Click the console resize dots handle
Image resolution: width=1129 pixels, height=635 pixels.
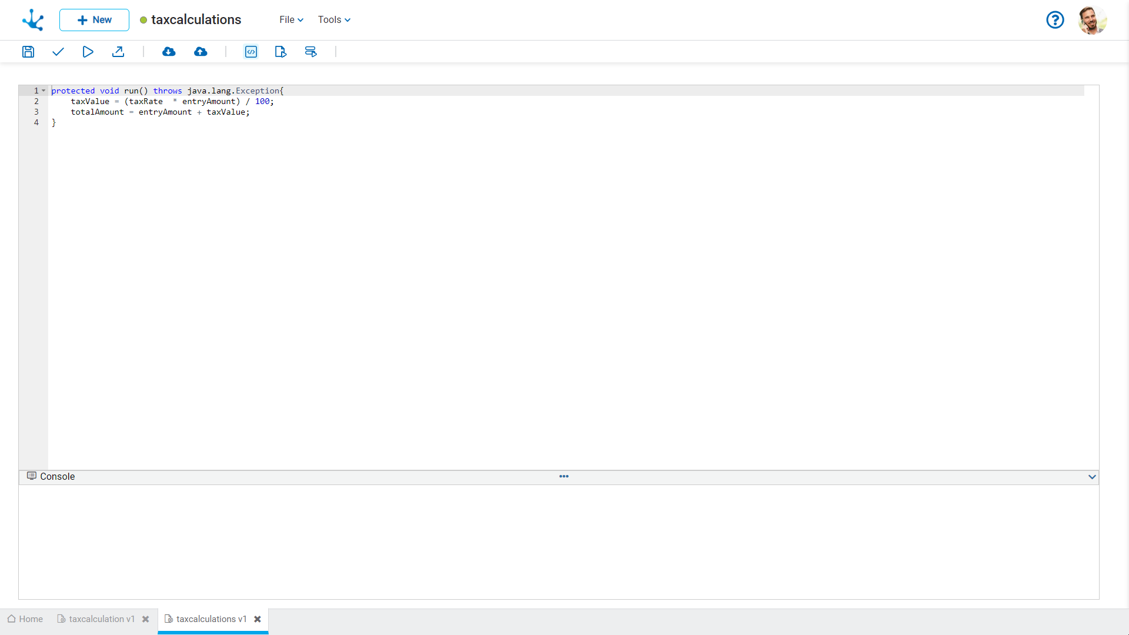564,476
